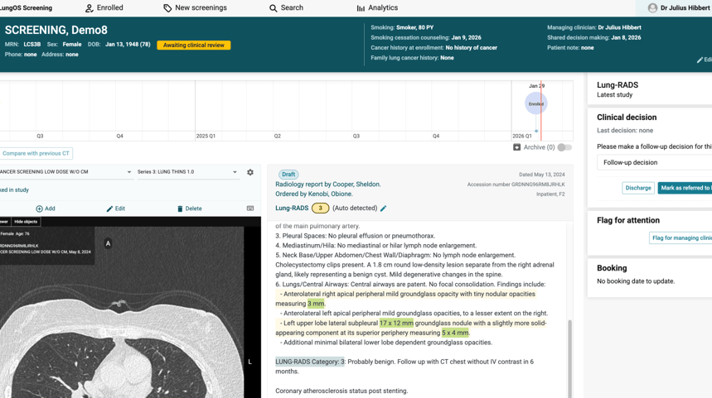This screenshot has height=398, width=712.
Task: Toggle the Archive (0) switch
Action: [x=564, y=147]
